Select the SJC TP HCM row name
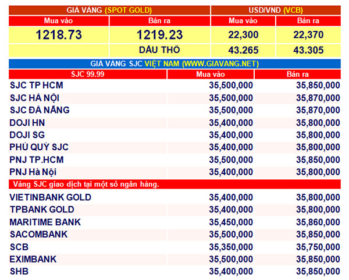Viewport: 349px width, 280px height. [x=37, y=86]
